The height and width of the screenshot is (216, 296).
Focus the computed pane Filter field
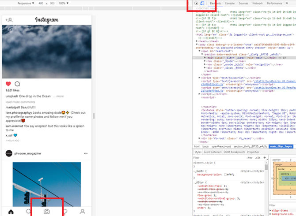282,205
